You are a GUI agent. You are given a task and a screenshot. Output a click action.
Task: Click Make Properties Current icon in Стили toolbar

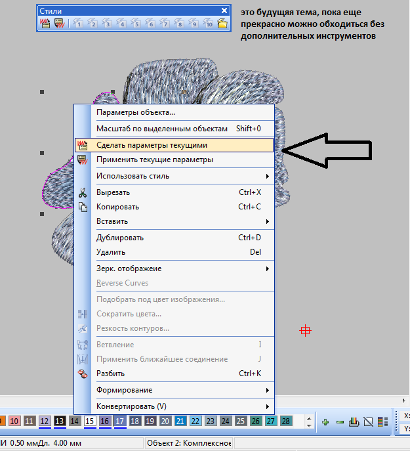[x=45, y=23]
